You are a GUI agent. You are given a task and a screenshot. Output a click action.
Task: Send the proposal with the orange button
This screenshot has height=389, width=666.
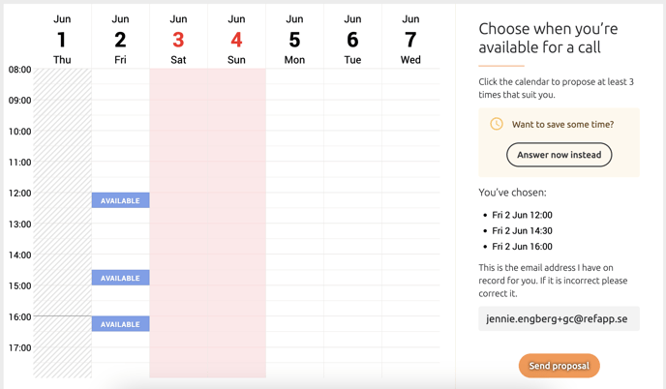[x=559, y=366]
